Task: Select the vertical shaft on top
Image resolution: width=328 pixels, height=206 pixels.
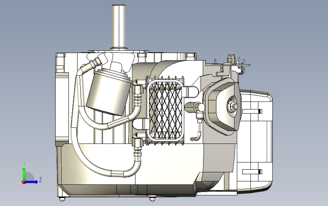Action: [119, 27]
